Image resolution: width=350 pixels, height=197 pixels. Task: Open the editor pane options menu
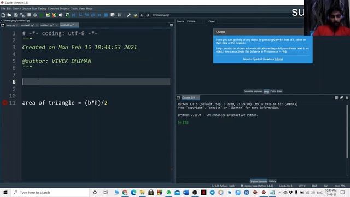(171, 25)
